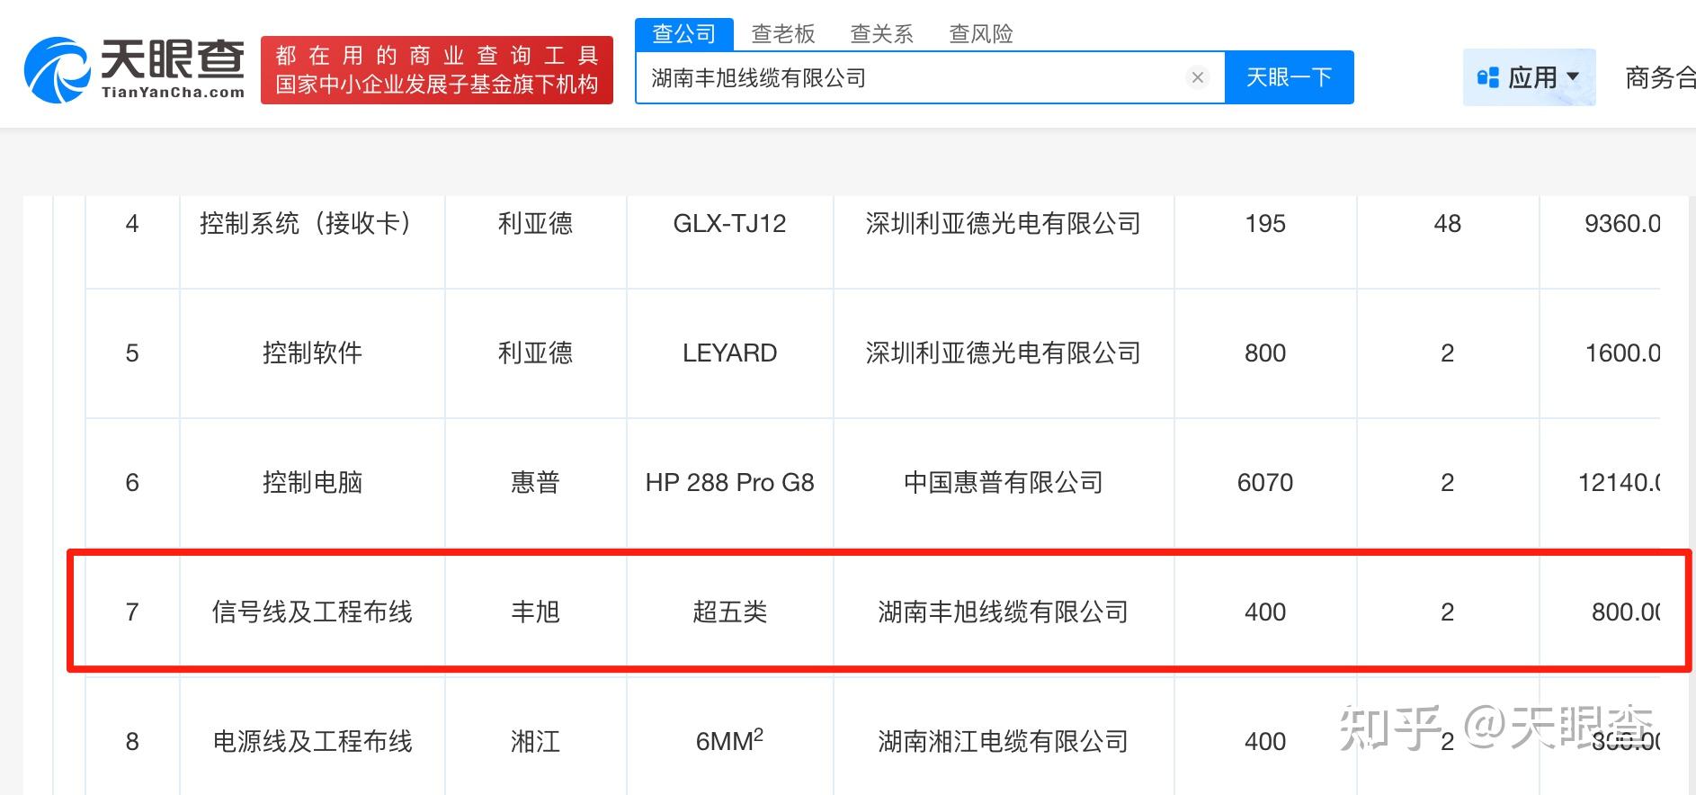Click the quantity cell 48
Screen dimensions: 1696x795
coord(1447,224)
